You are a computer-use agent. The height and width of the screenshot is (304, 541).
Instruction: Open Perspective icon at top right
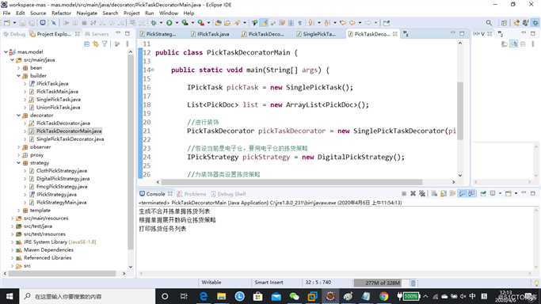(x=504, y=23)
